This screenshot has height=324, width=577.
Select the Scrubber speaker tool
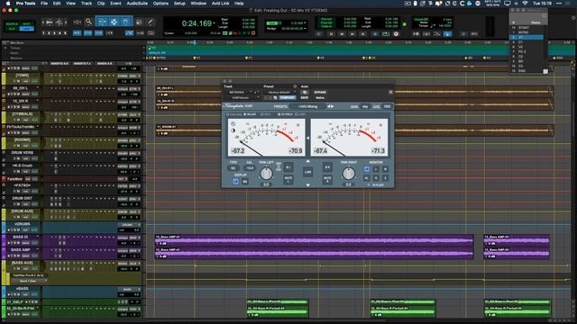139,22
